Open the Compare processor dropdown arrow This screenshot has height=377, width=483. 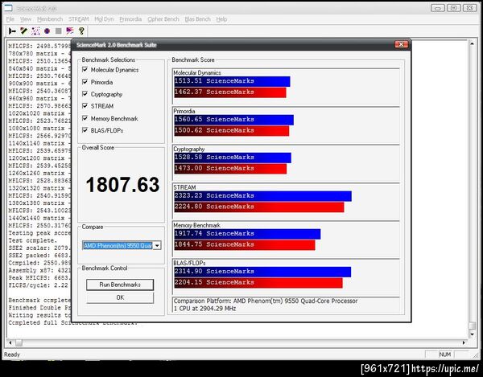coord(157,245)
